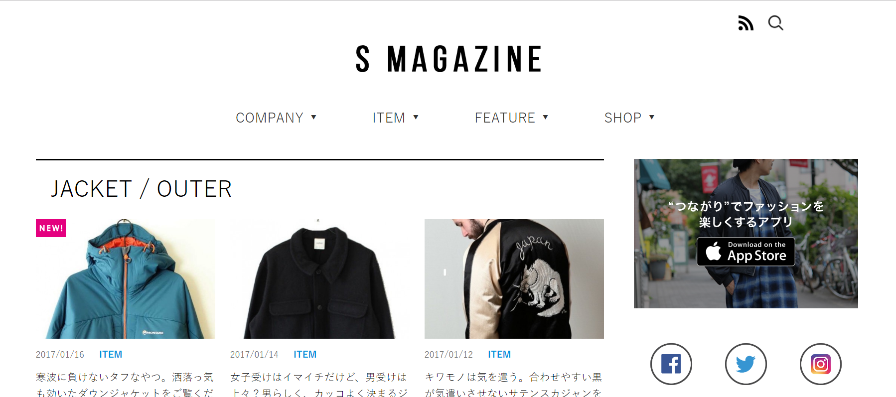The height and width of the screenshot is (397, 896).
Task: Open the teal down jacket thumbnail
Action: [x=126, y=279]
